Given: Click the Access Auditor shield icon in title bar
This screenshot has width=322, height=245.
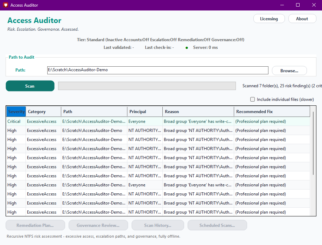Looking at the screenshot, I should point(6,5).
